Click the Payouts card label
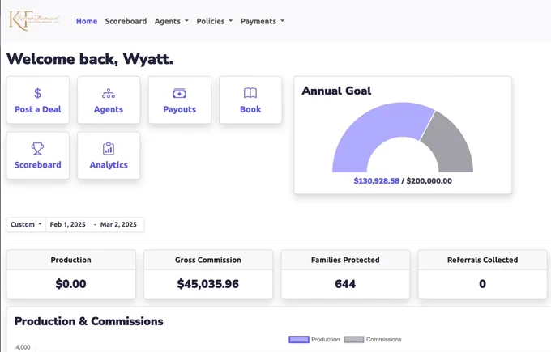 [179, 109]
